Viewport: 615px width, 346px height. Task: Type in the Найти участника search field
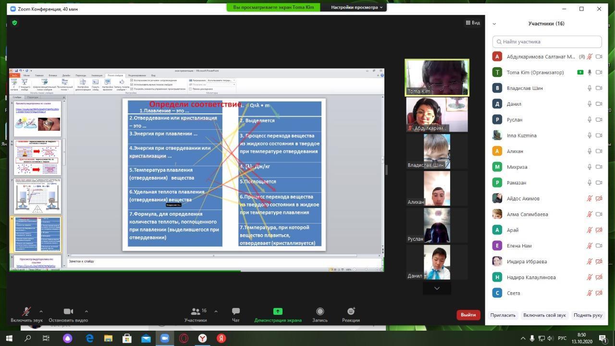pyautogui.click(x=548, y=42)
